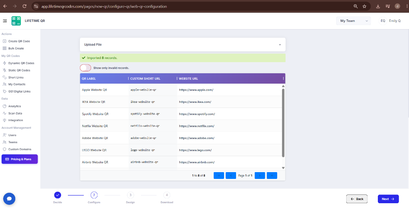
Task: Click the Lifetime QR green logo
Action: 16,21
